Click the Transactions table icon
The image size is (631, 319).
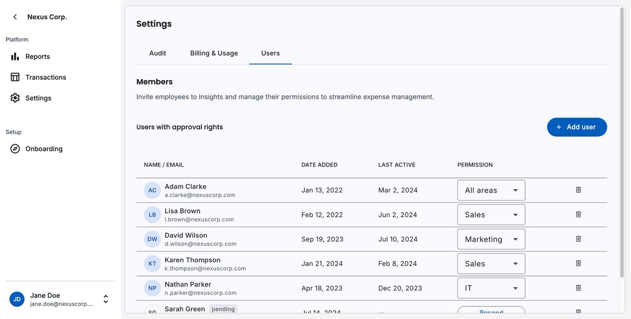[15, 77]
